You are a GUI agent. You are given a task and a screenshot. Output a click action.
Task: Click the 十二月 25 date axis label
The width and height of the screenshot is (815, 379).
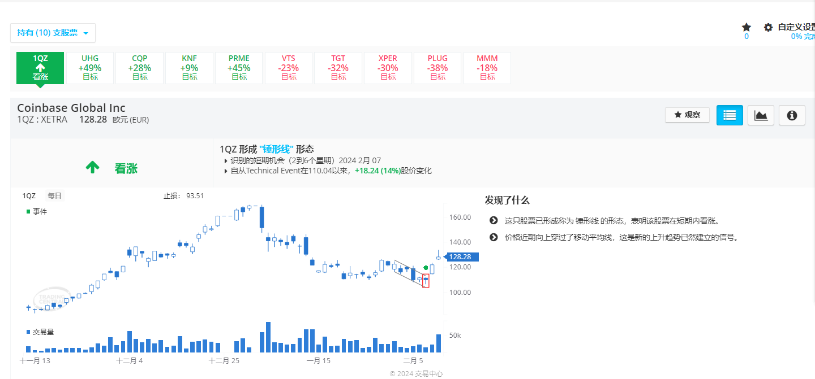click(224, 360)
